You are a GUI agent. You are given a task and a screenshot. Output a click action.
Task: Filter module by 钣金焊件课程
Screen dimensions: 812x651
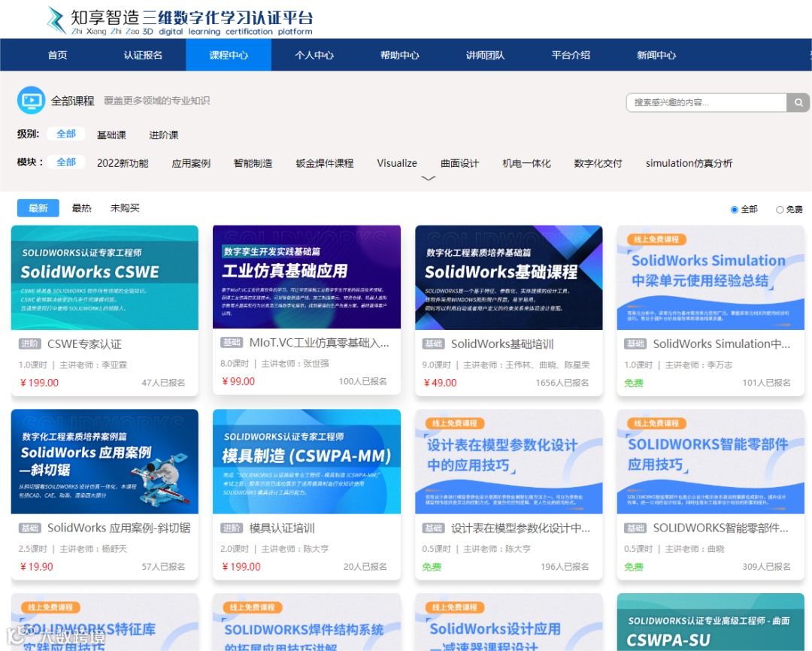coord(325,163)
